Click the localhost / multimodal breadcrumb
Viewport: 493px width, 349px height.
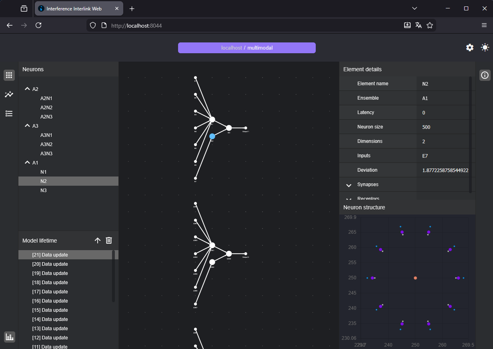point(247,48)
